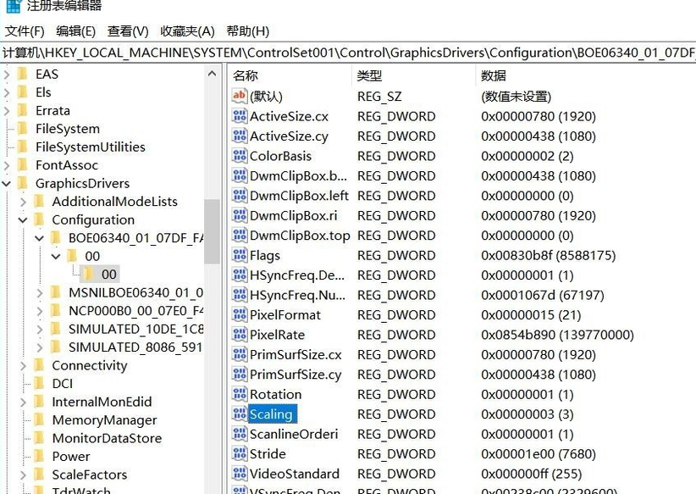The width and height of the screenshot is (696, 494).
Task: Click Rotation's REG_DWORD icon
Action: coord(240,394)
